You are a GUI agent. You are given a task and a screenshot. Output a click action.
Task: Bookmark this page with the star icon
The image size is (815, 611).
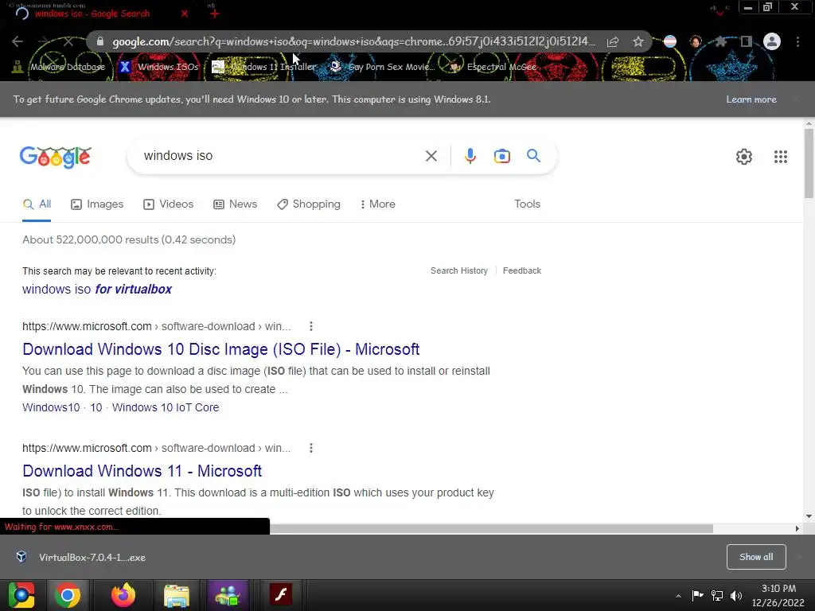638,41
